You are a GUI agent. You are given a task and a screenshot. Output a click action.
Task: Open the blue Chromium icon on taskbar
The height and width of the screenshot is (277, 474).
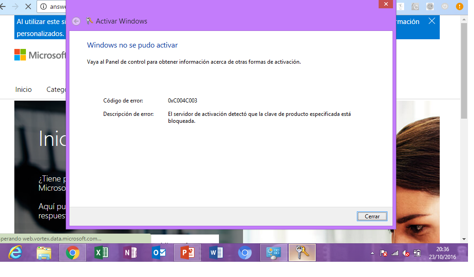(x=245, y=253)
